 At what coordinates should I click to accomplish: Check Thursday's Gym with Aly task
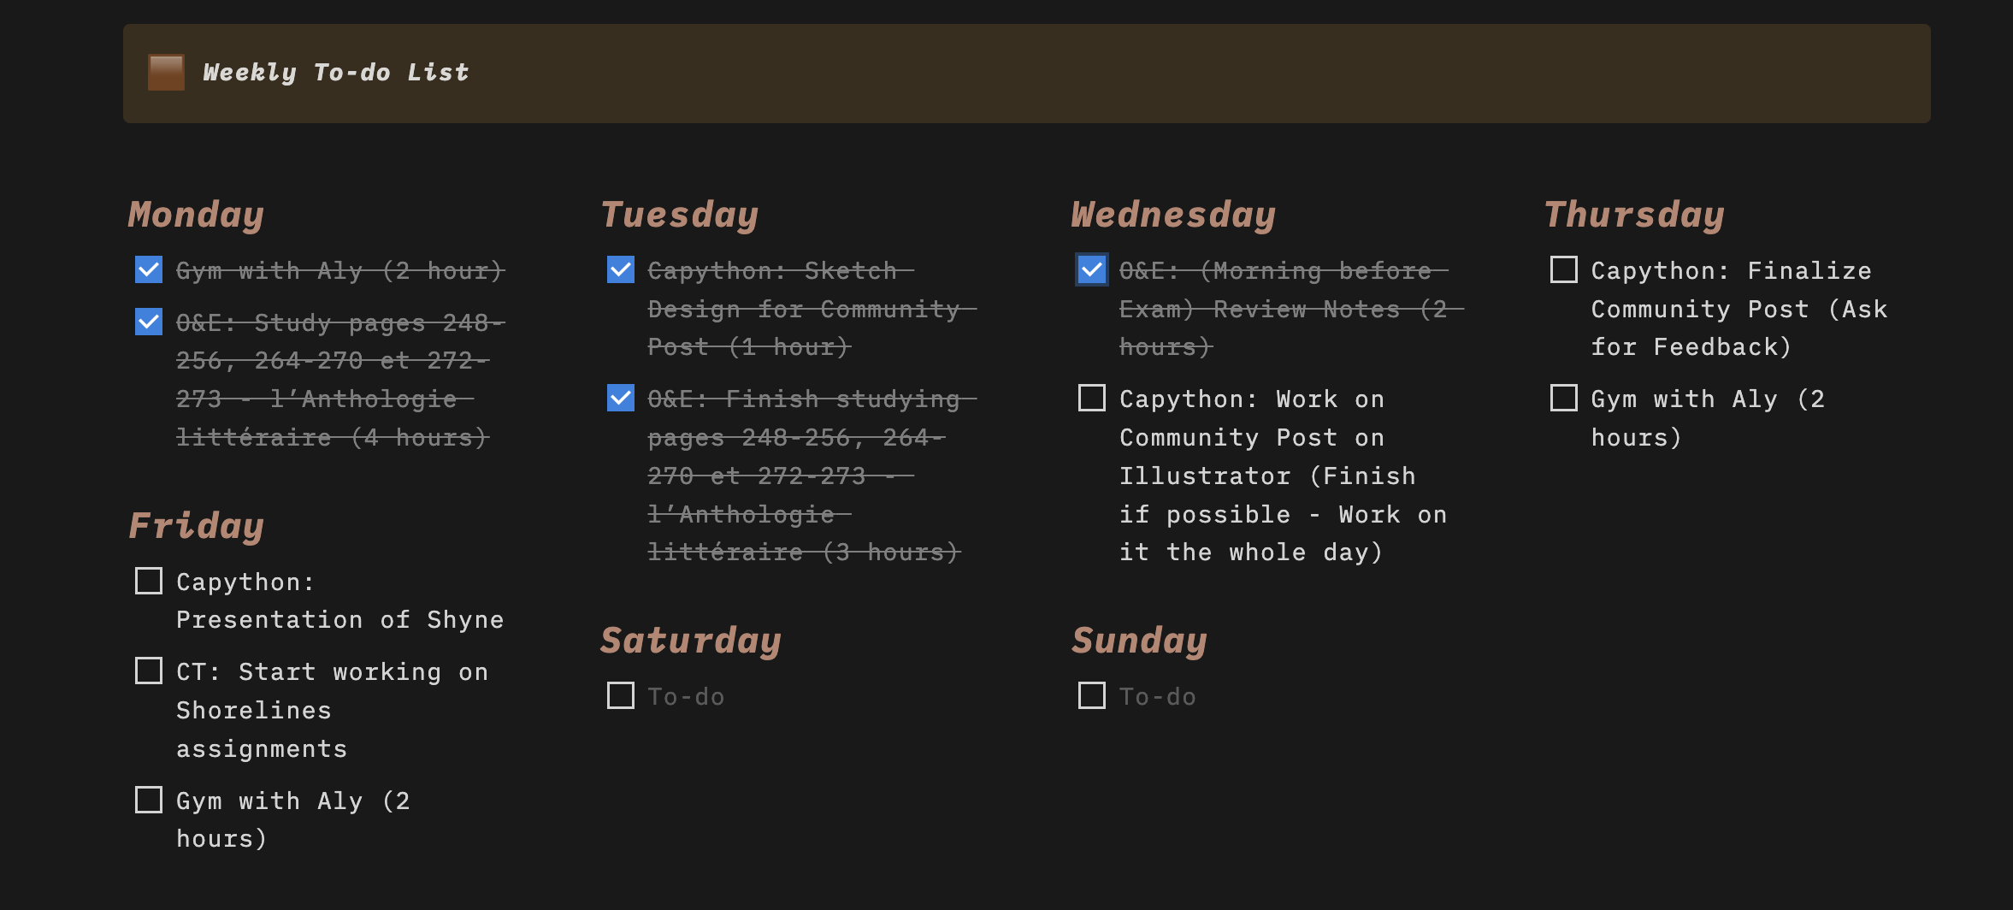(1564, 398)
